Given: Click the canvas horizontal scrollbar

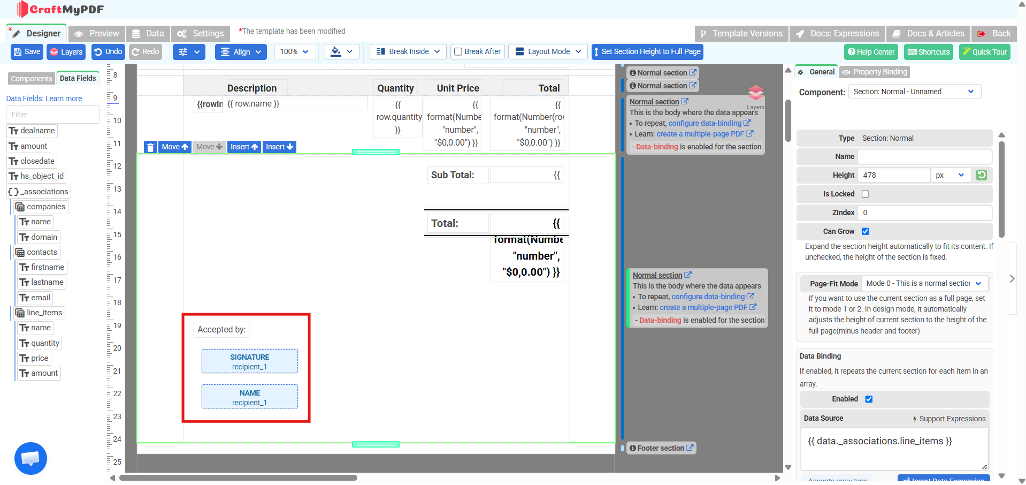Looking at the screenshot, I should coord(238,478).
